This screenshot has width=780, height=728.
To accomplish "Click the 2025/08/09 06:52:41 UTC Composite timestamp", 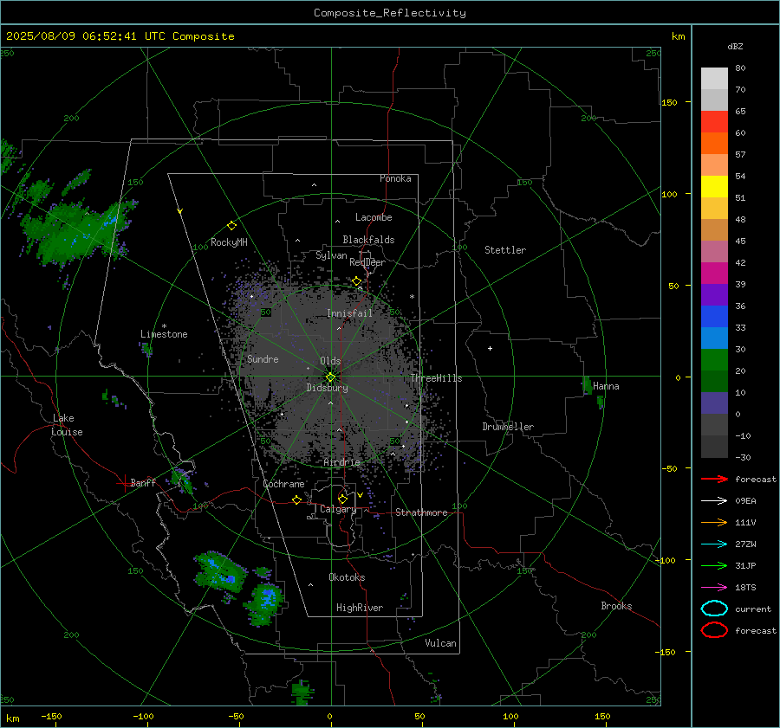I will click(x=120, y=36).
